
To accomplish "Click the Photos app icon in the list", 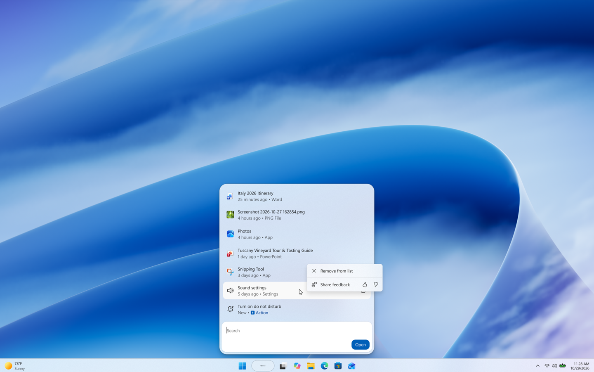I will pyautogui.click(x=230, y=234).
